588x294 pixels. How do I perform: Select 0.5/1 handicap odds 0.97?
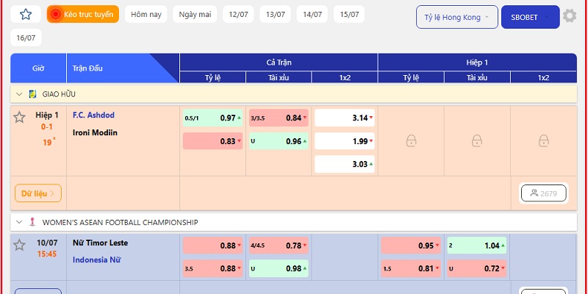coord(212,118)
